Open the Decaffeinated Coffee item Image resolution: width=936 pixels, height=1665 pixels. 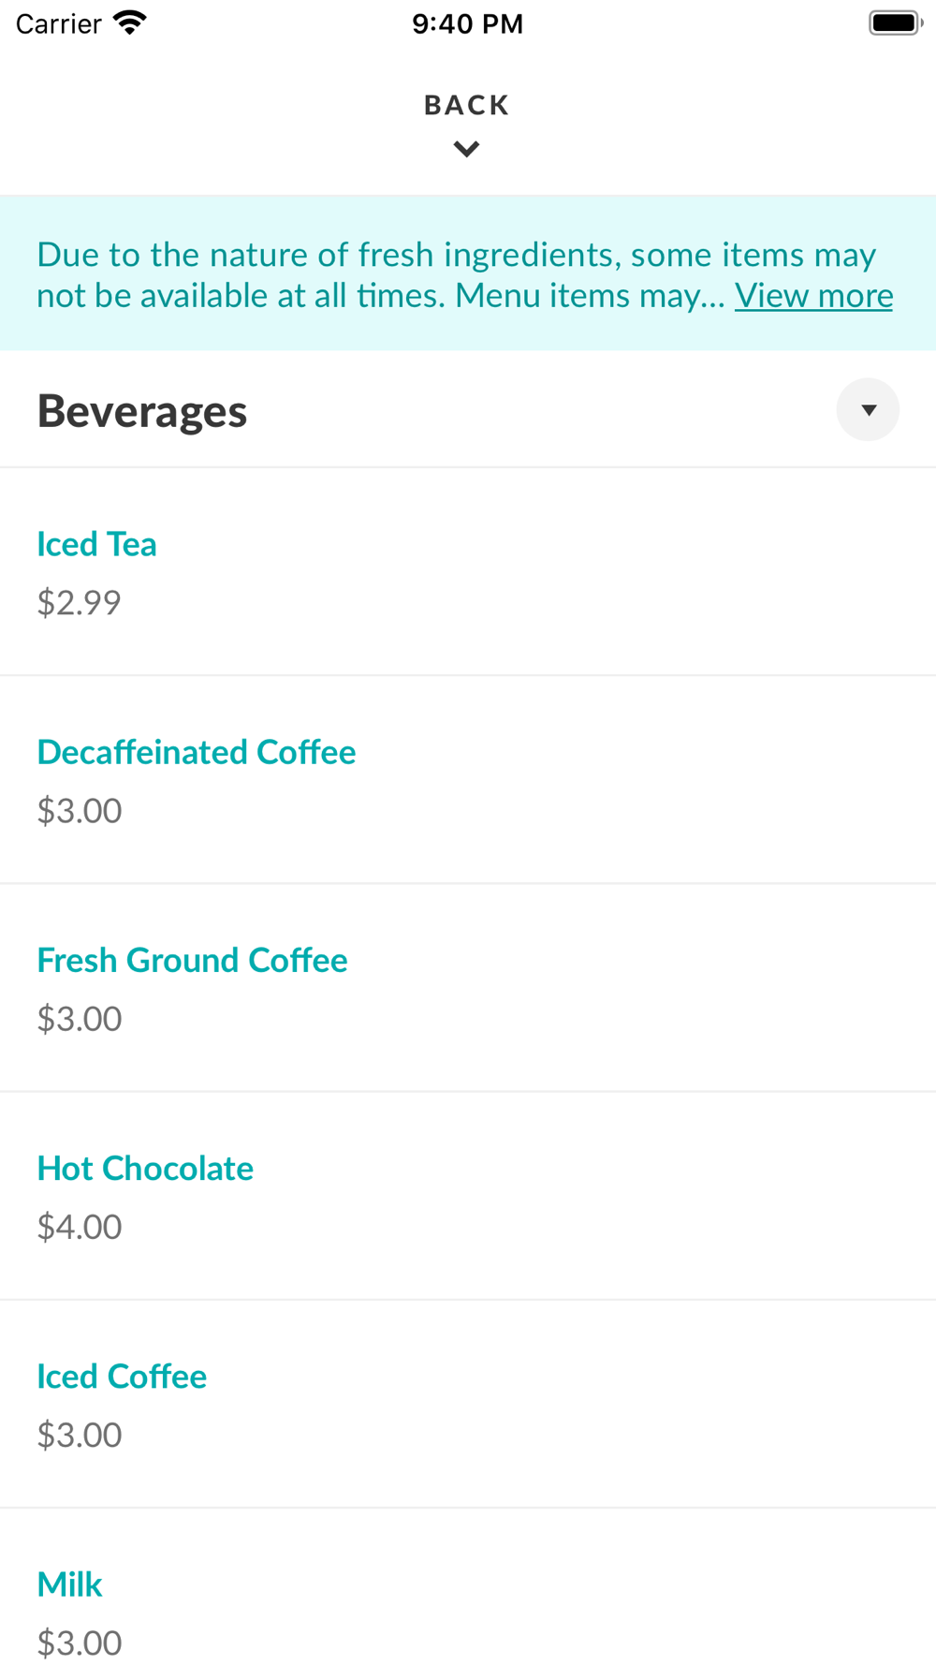197,752
